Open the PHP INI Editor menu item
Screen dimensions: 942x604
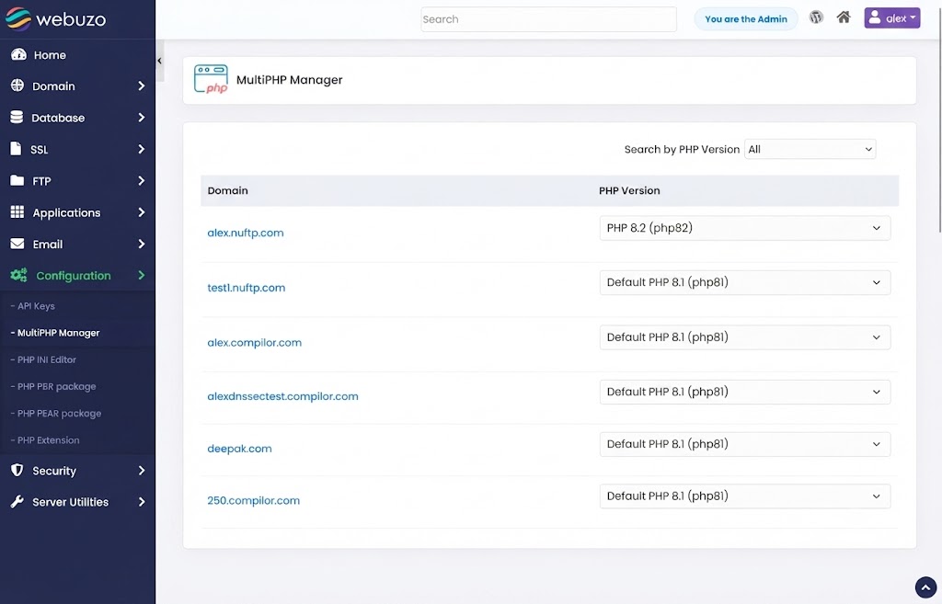point(46,359)
